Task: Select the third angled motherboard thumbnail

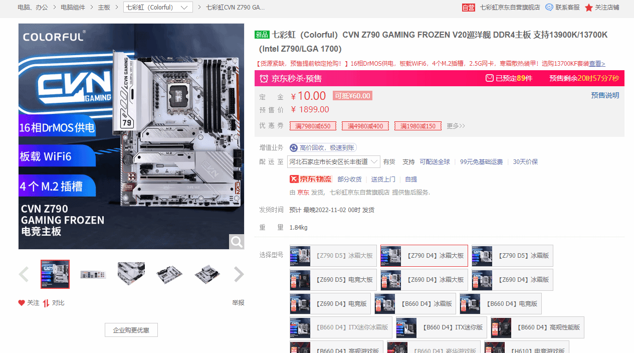Action: click(x=131, y=274)
